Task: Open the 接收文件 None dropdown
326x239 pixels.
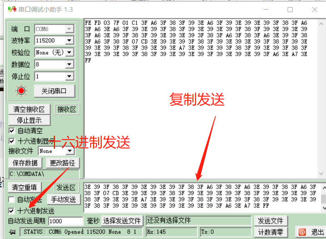Action: 70,151
